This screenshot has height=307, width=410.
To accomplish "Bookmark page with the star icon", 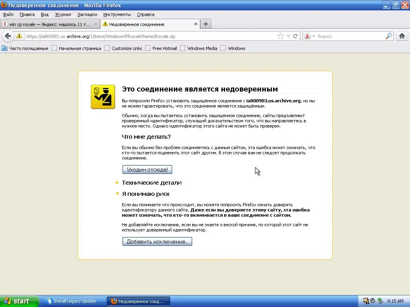I will coord(281,36).
